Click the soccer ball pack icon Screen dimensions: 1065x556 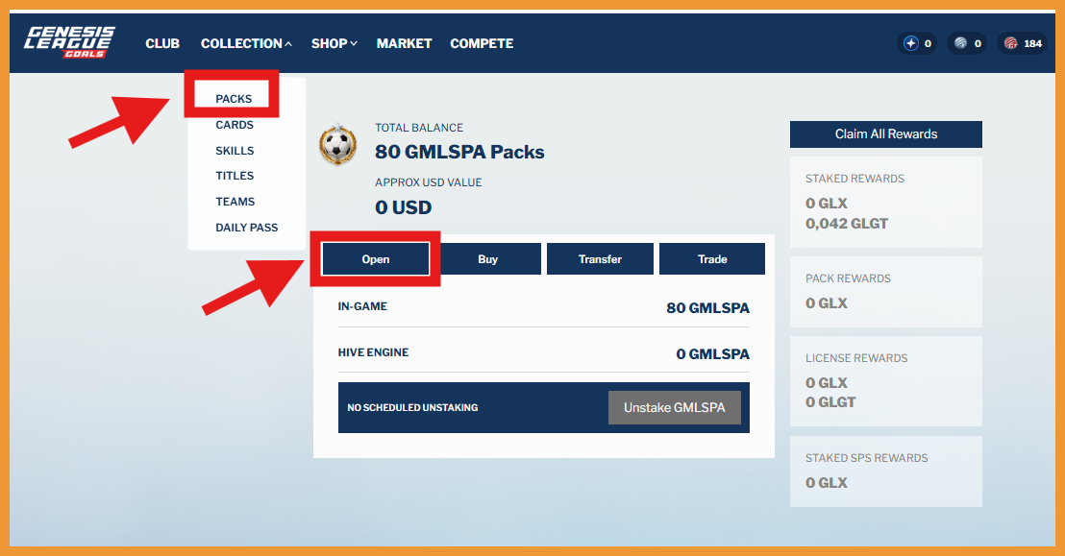[337, 144]
